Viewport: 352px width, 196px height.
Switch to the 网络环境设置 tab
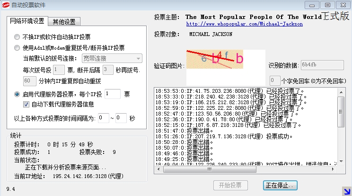pyautogui.click(x=27, y=21)
